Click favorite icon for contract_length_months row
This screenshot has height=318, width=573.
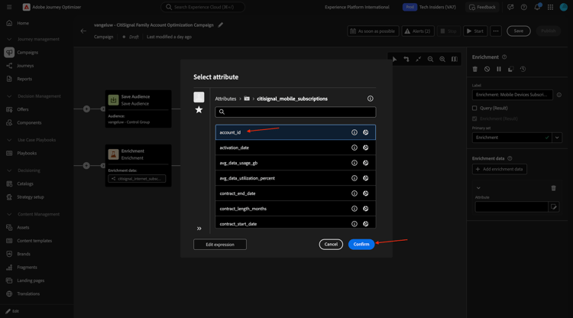366,209
